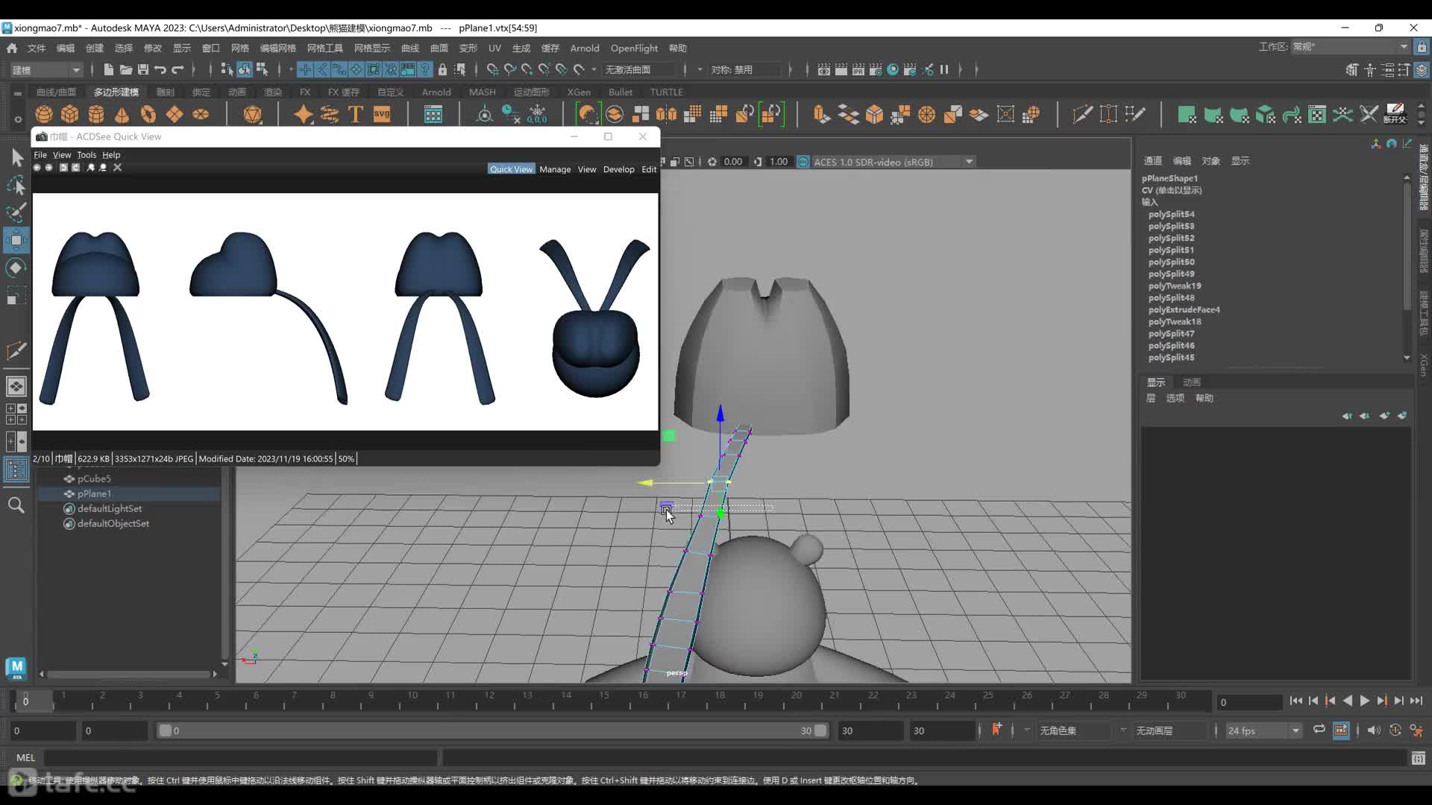Viewport: 1432px width, 805px height.
Task: Select pCube5 in the outliner
Action: coord(94,479)
